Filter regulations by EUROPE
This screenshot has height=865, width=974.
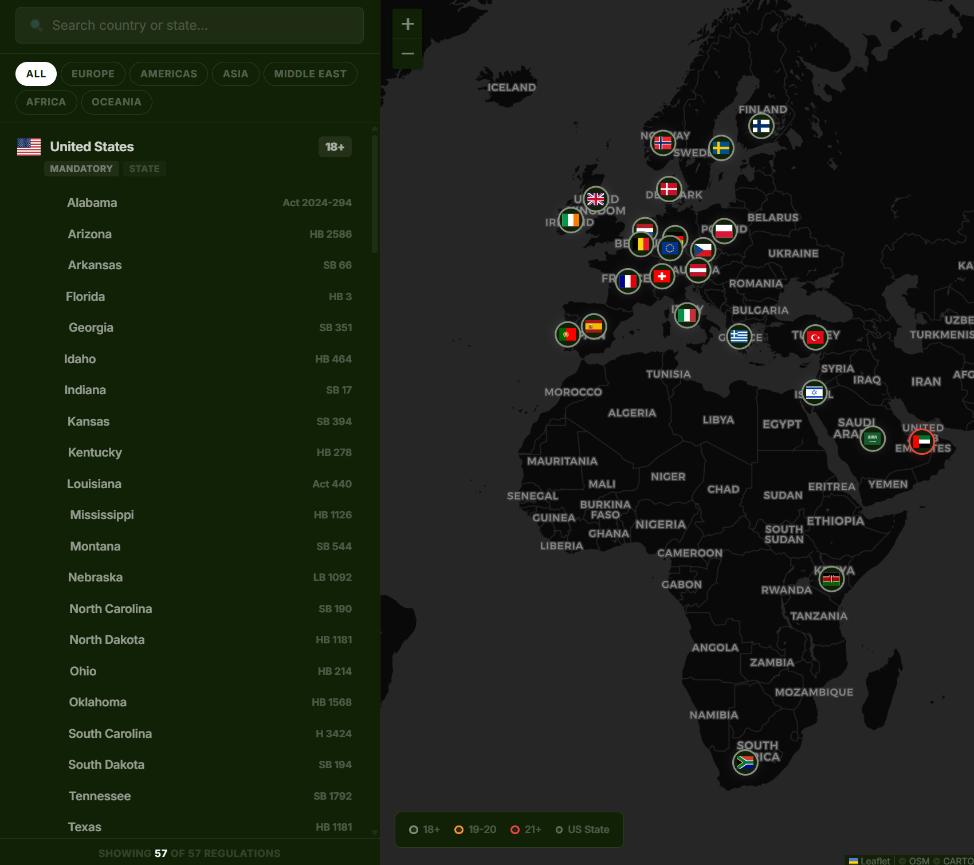(x=93, y=74)
